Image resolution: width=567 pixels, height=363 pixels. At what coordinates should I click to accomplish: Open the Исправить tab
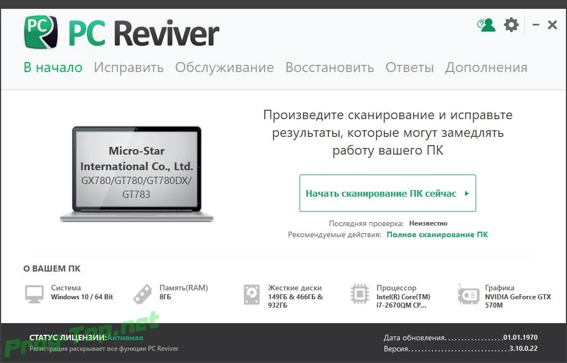pyautogui.click(x=128, y=67)
